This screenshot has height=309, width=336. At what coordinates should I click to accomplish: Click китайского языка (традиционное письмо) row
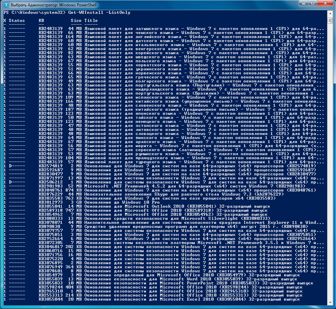(163, 109)
